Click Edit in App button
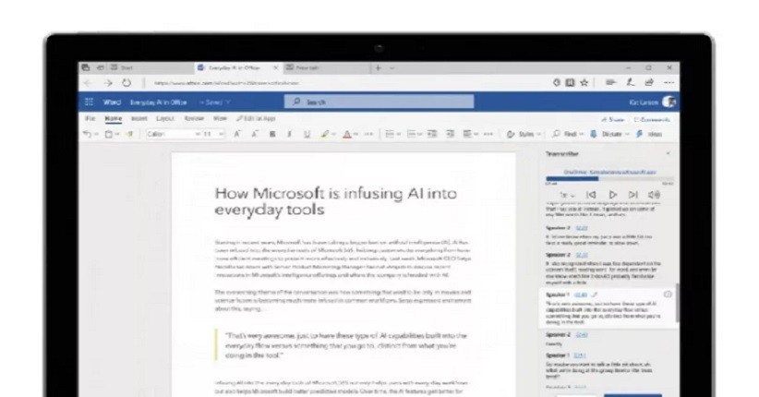The height and width of the screenshot is (397, 759). (256, 118)
